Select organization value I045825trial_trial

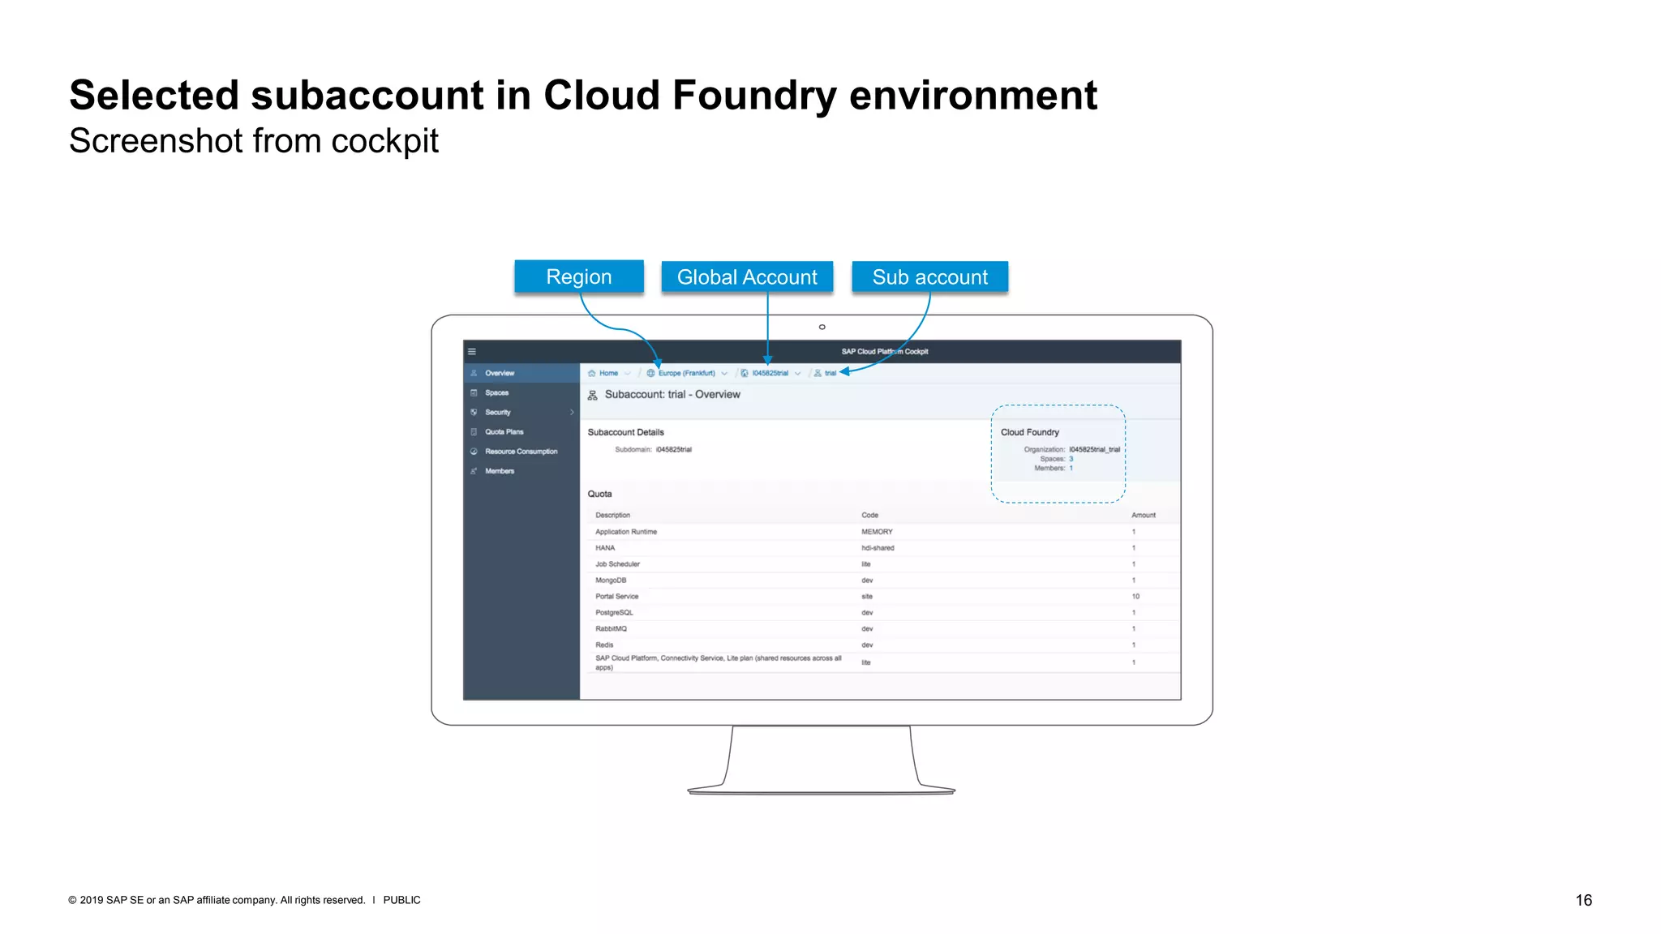tap(1094, 449)
